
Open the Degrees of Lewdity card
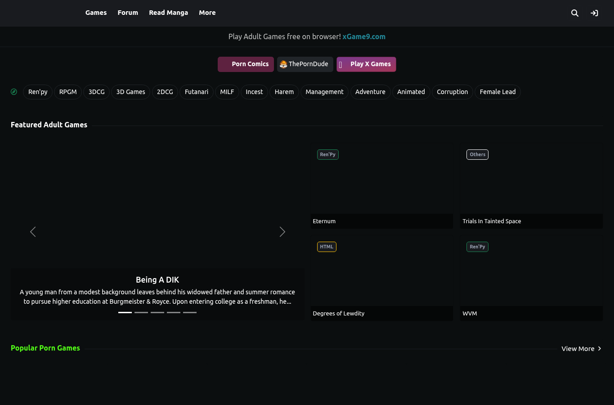(x=382, y=279)
